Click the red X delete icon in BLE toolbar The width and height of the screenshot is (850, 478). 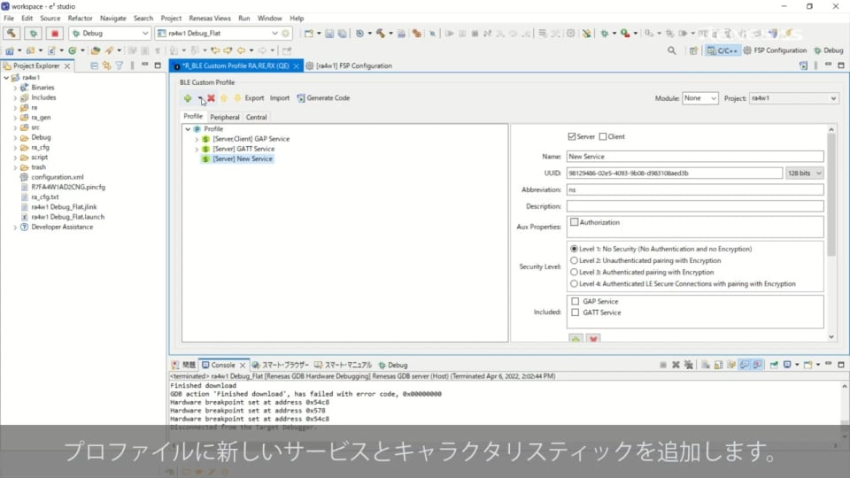click(211, 98)
